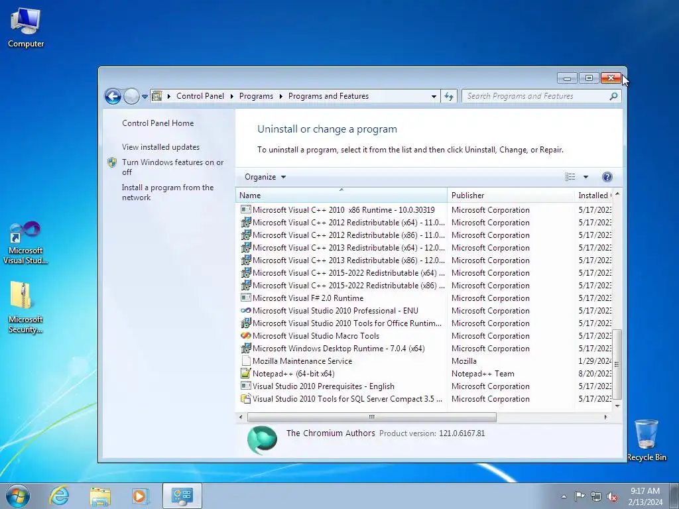Click the shield icon beside Windows features
Image resolution: width=679 pixels, height=509 pixels.
(x=112, y=162)
